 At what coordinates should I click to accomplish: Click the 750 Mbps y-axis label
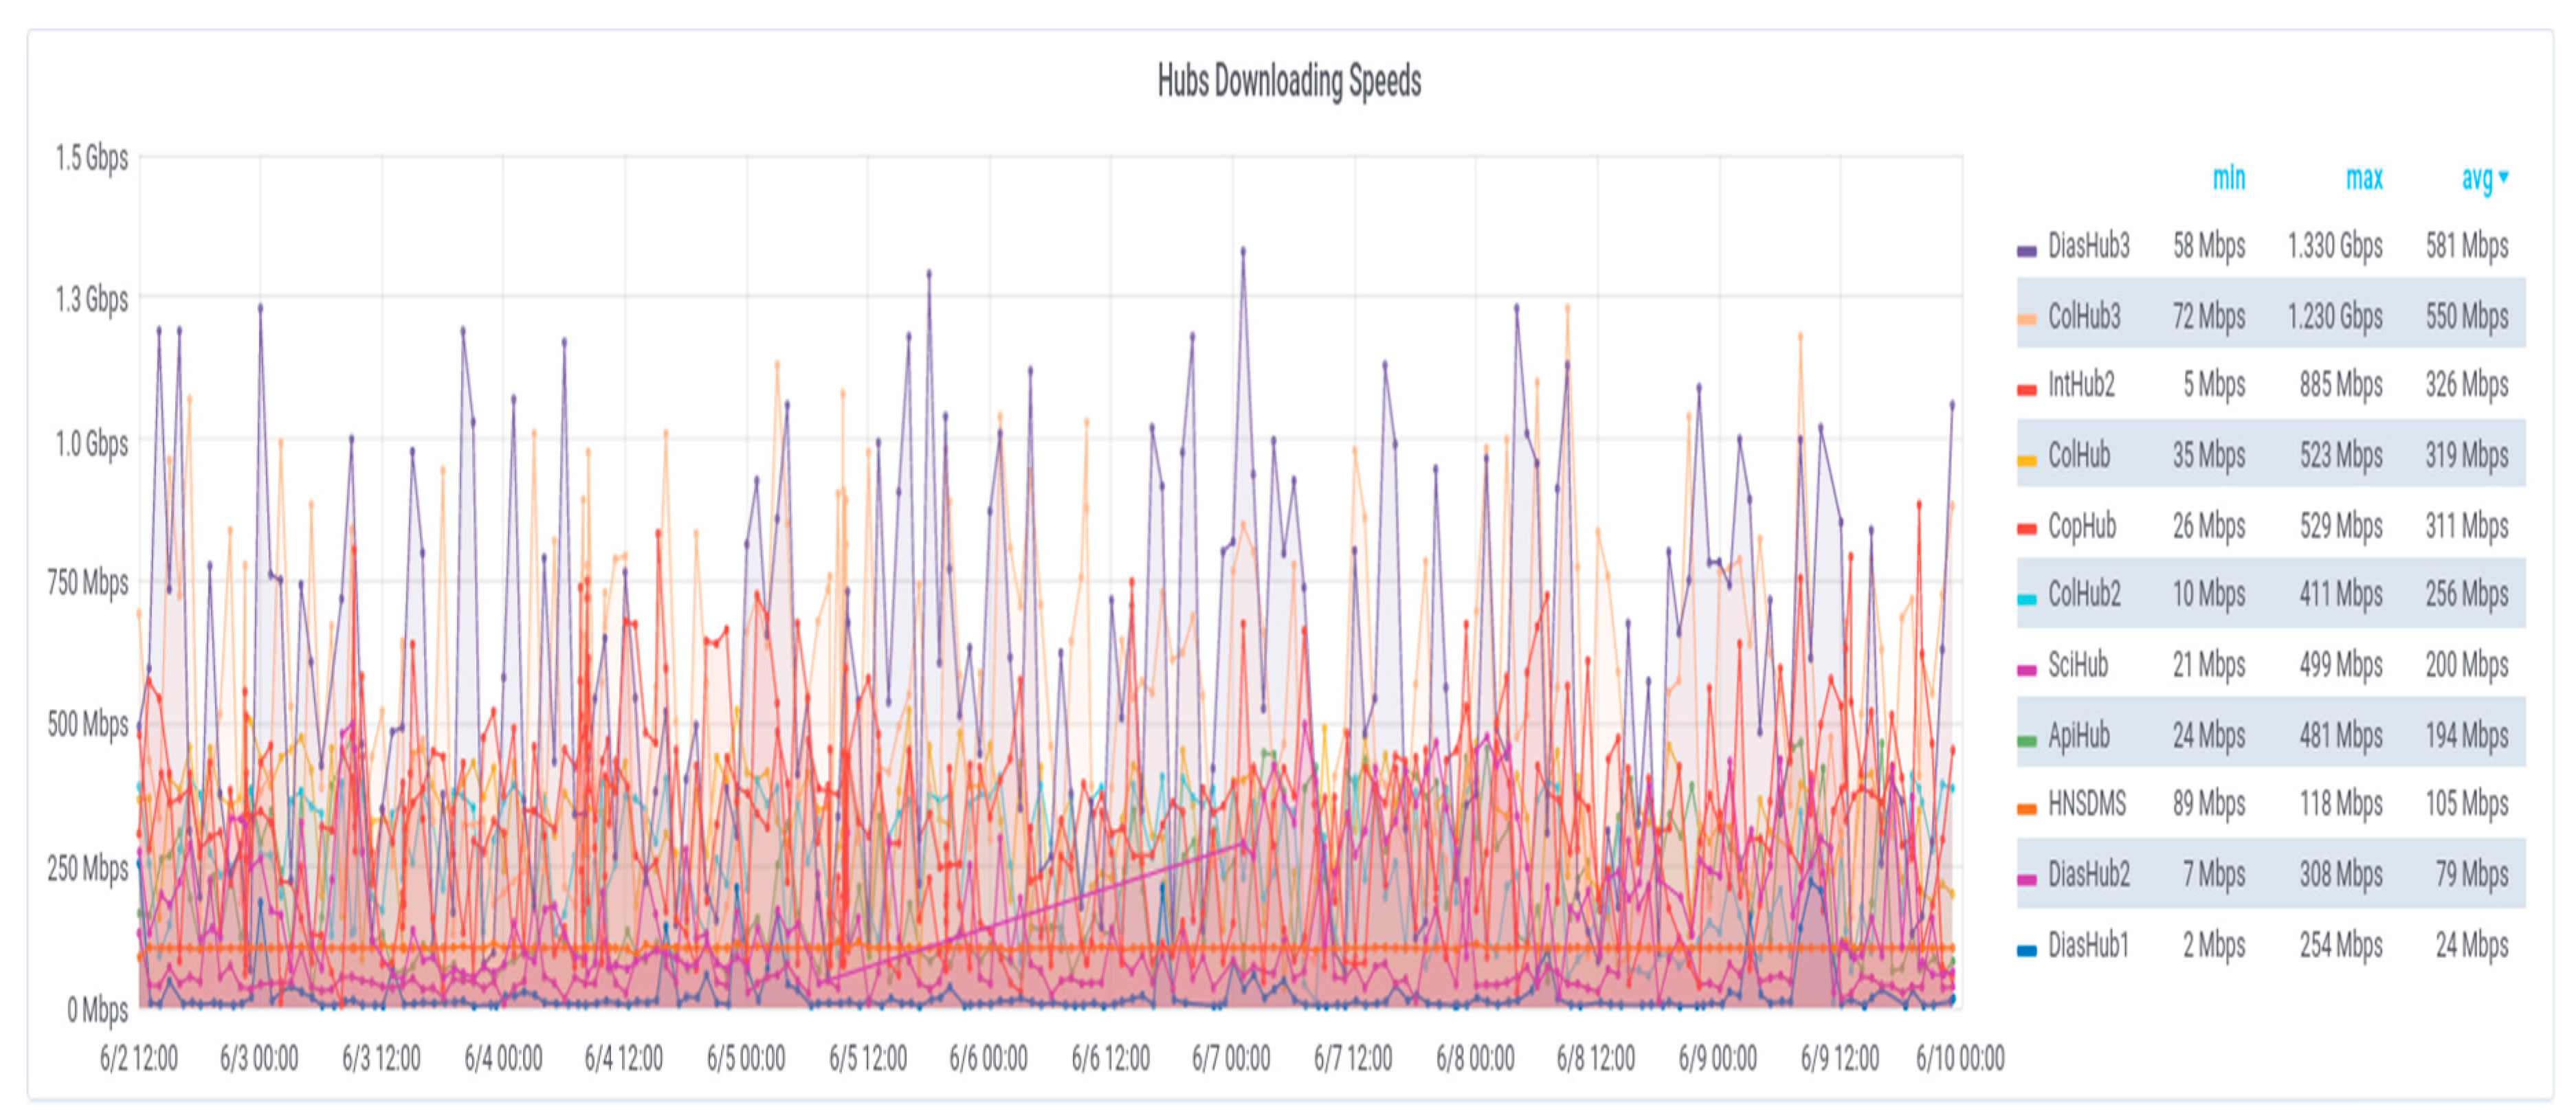tap(88, 582)
